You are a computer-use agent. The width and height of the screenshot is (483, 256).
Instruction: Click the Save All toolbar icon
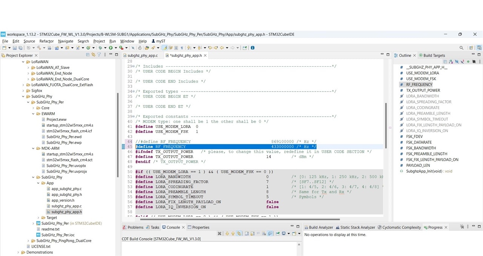(x=20, y=48)
